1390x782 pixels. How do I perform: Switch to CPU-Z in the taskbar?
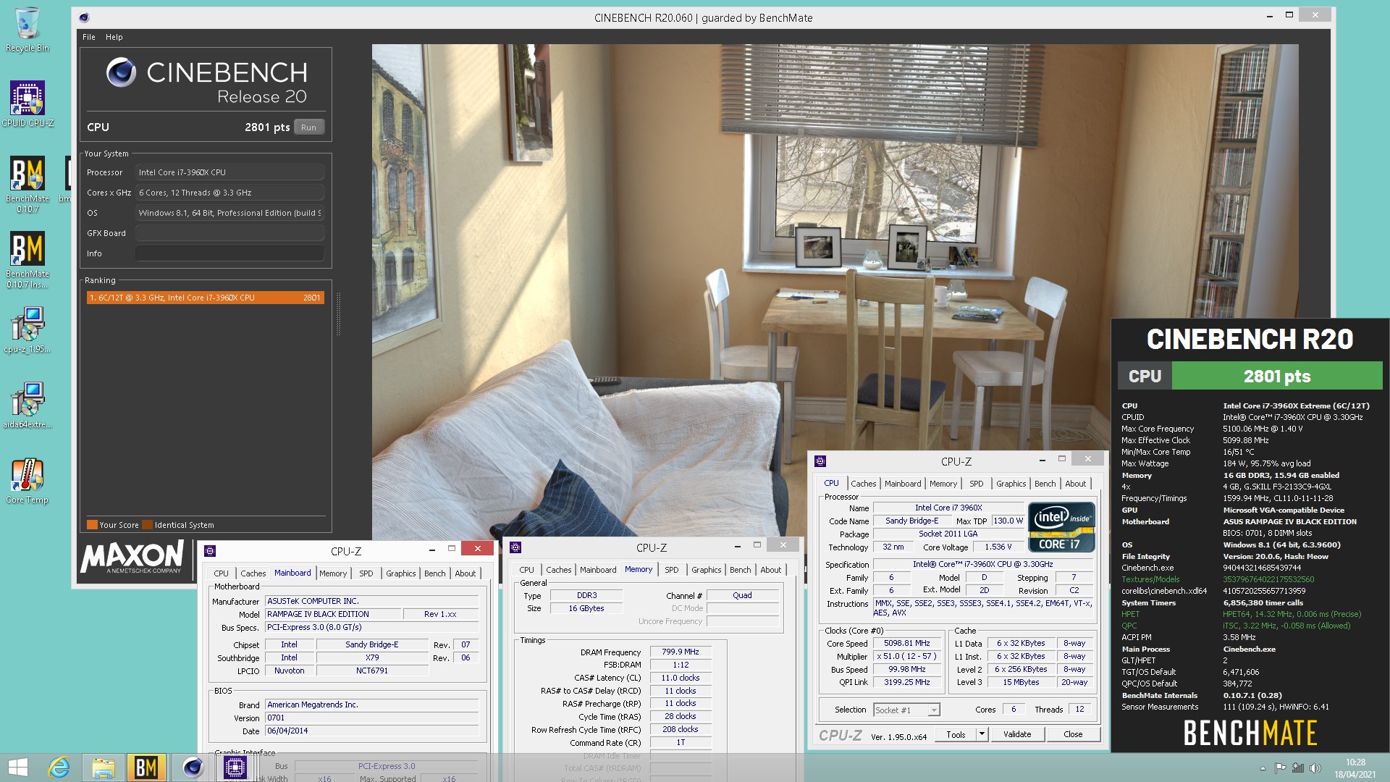click(x=235, y=768)
